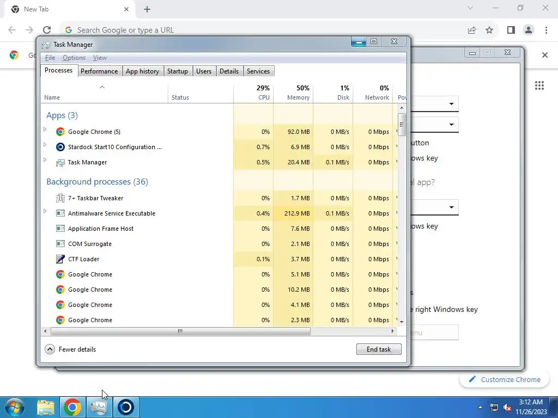Switch to the Users tab
Image resolution: width=558 pixels, height=418 pixels.
pyautogui.click(x=204, y=71)
